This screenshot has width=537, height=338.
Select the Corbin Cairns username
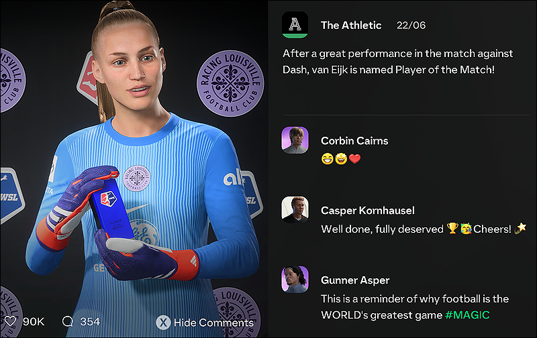[x=354, y=141]
